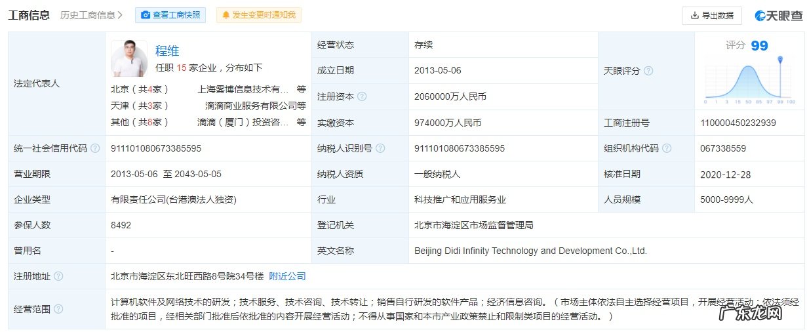Select 北京市海淀区市场监督管理局 text
The image size is (807, 332).
(474, 225)
